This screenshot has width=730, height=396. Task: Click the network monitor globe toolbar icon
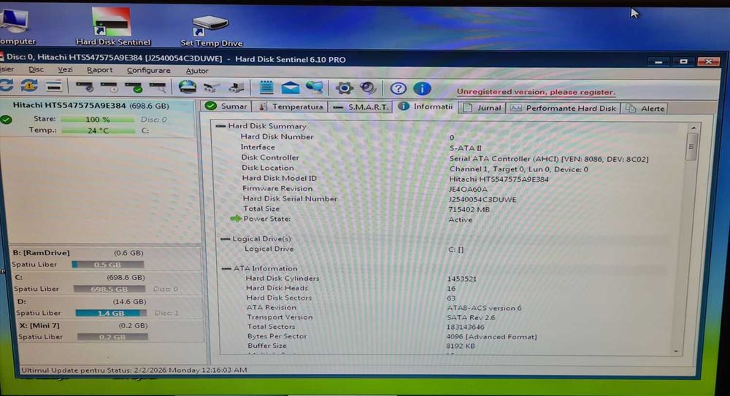(314, 88)
